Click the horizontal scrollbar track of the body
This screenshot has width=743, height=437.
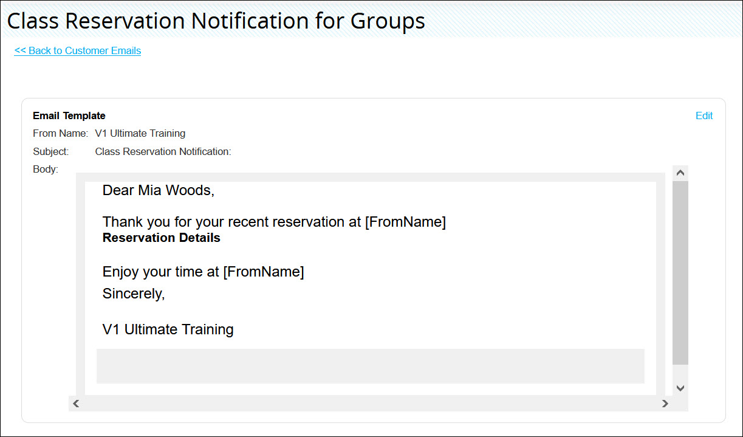pos(371,403)
